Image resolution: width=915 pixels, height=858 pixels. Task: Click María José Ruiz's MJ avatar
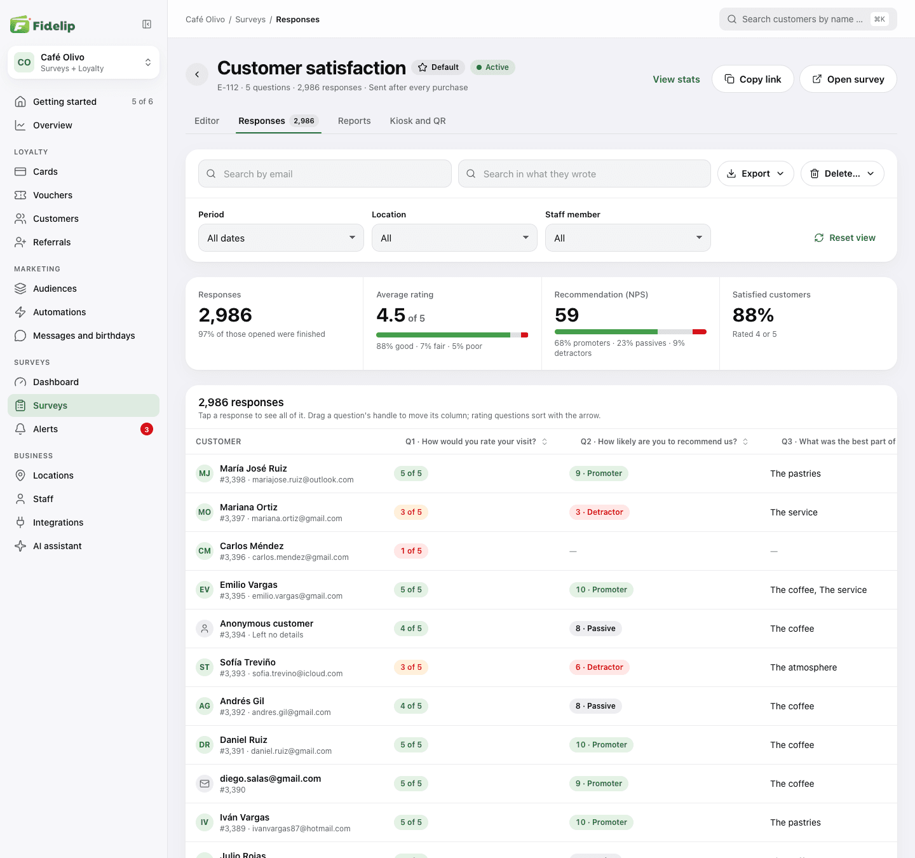click(205, 473)
